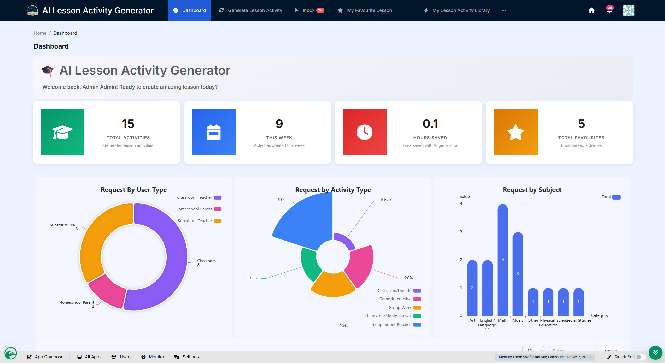Click the Independent Practice color swatch
Image resolution: width=665 pixels, height=363 pixels.
pyautogui.click(x=417, y=325)
